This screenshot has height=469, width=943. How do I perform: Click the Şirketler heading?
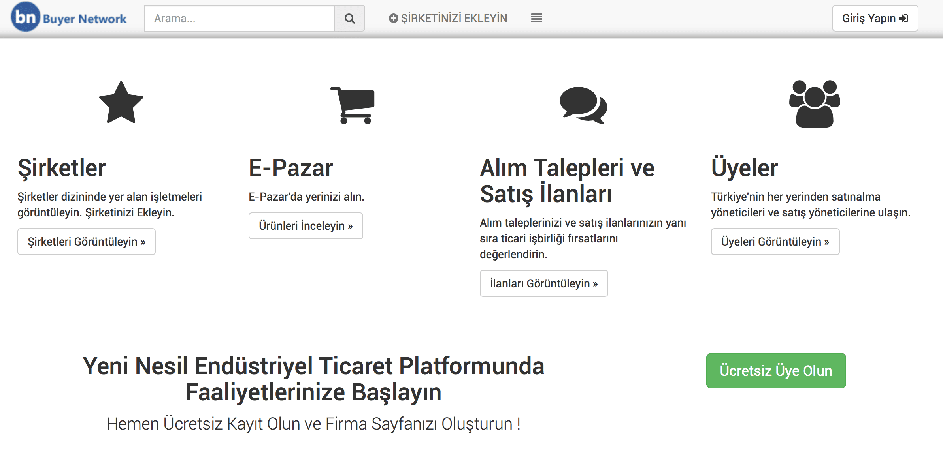[62, 168]
